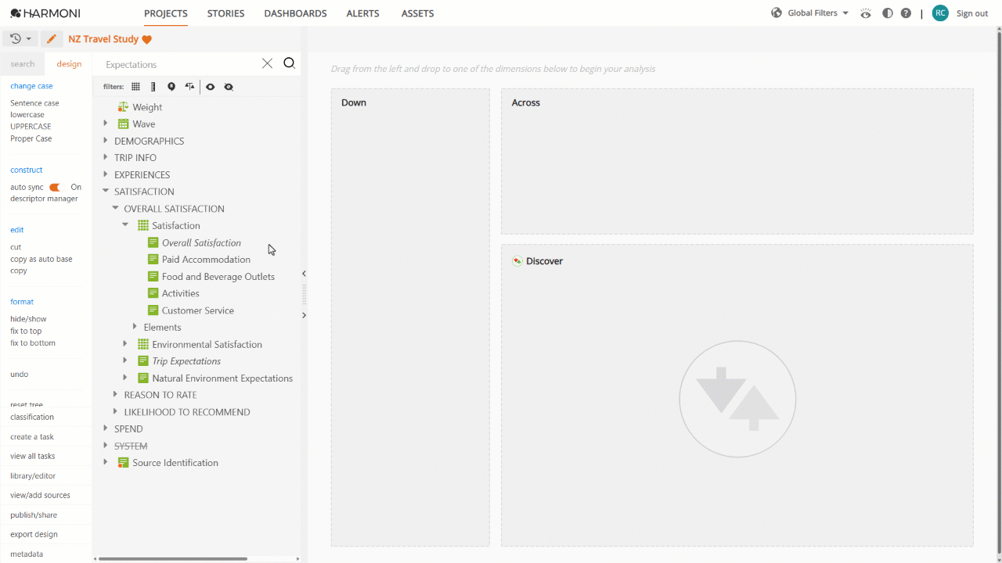The image size is (1002, 563).
Task: Click the magnifier search icon
Action: coord(289,63)
